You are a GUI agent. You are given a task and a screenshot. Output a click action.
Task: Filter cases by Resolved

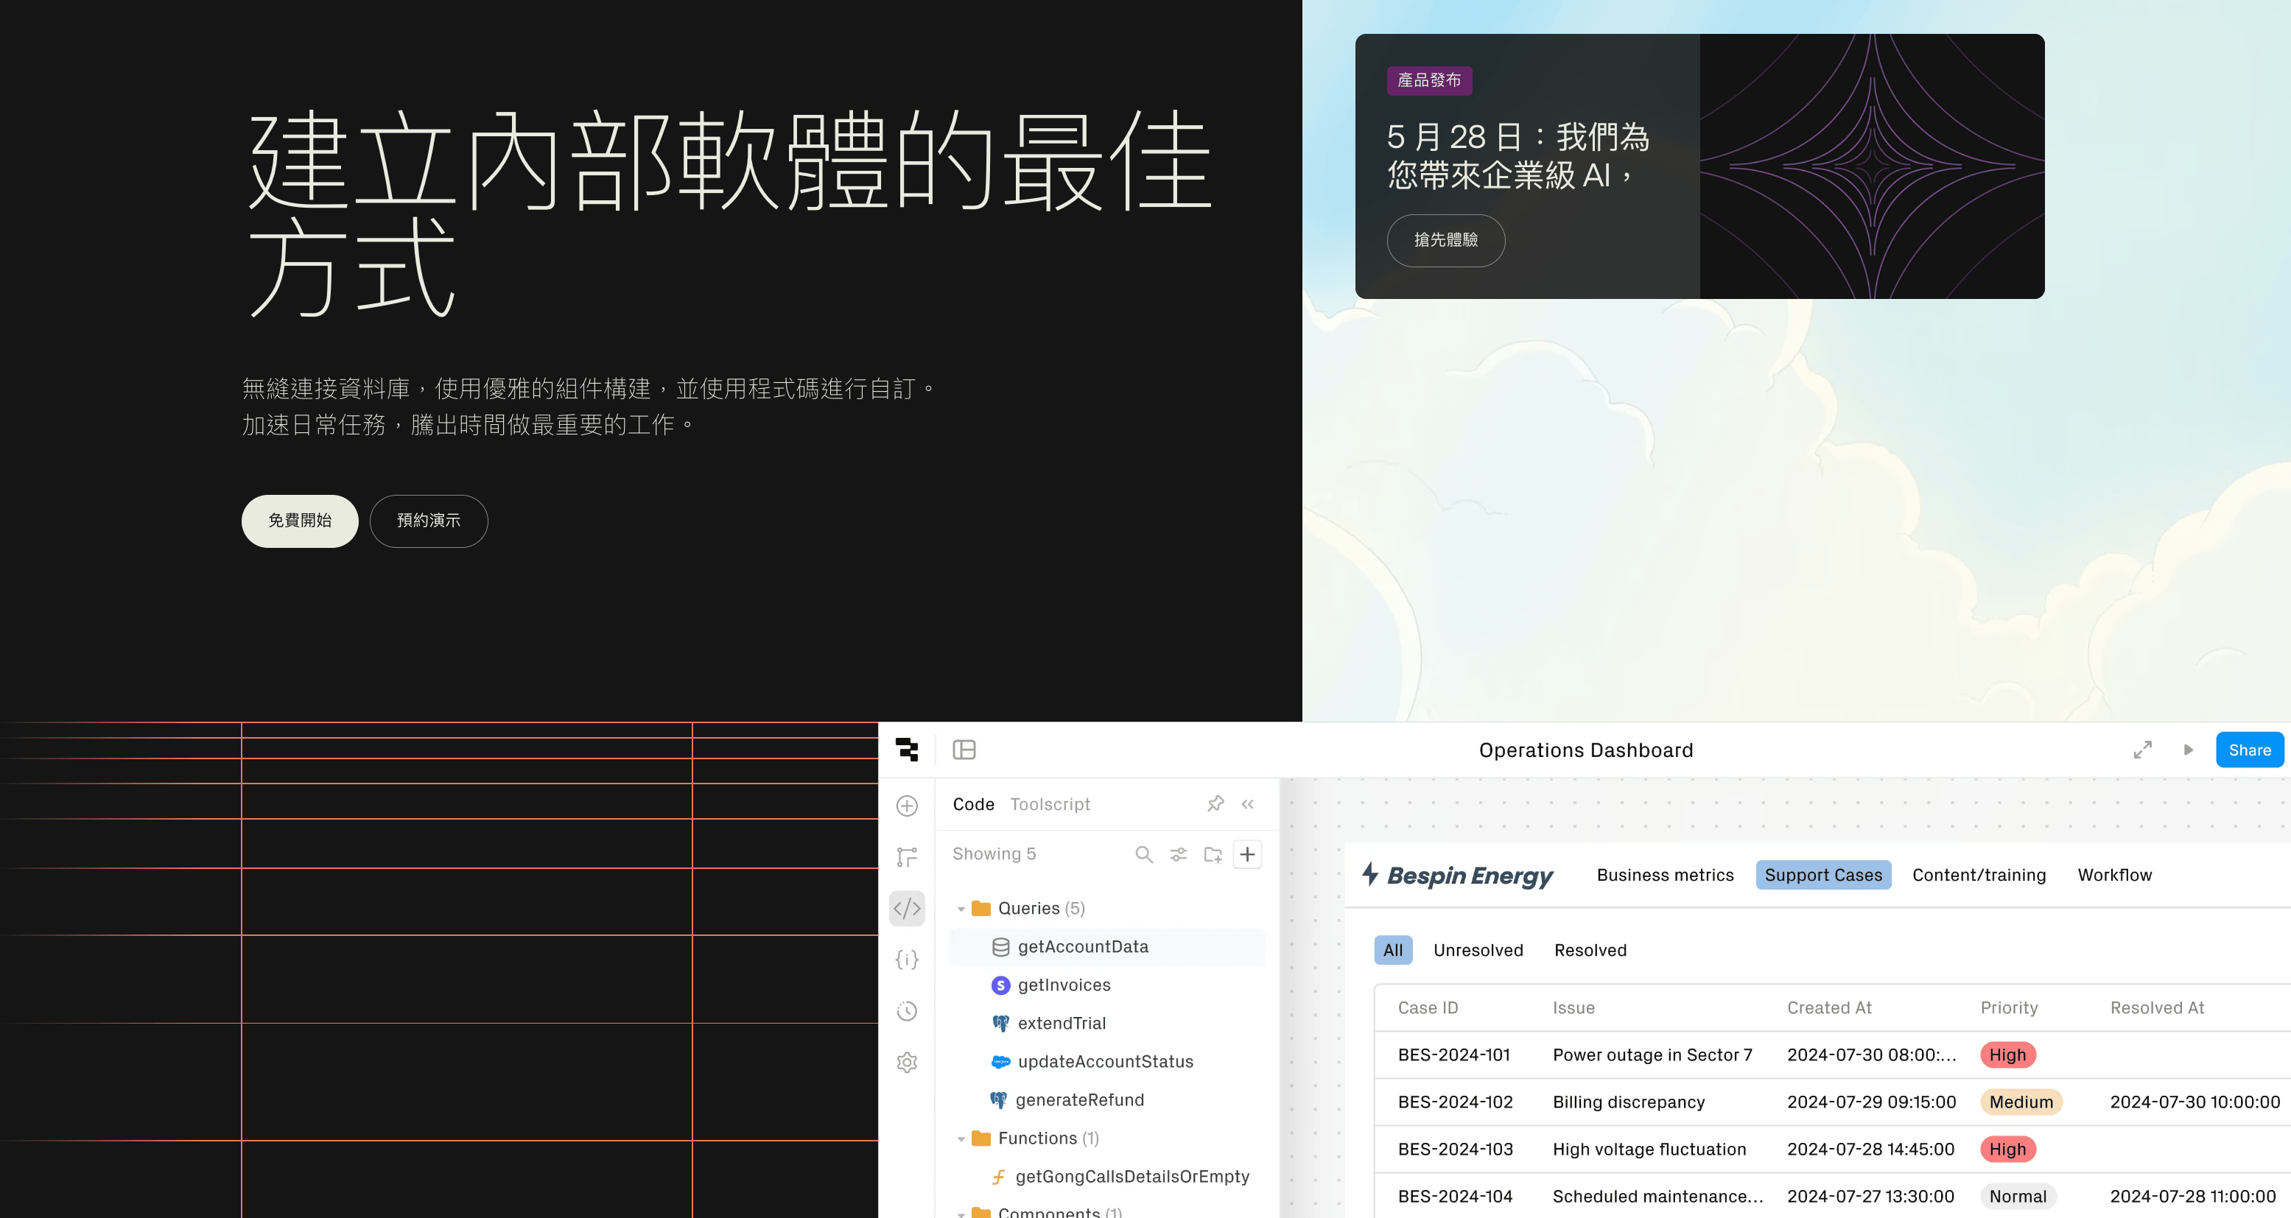1590,951
